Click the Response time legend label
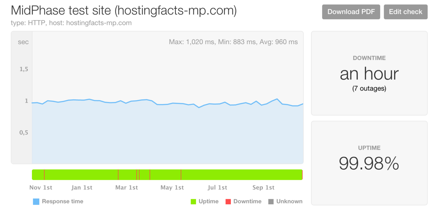Viewport: 434px width, 217px height. 63,201
